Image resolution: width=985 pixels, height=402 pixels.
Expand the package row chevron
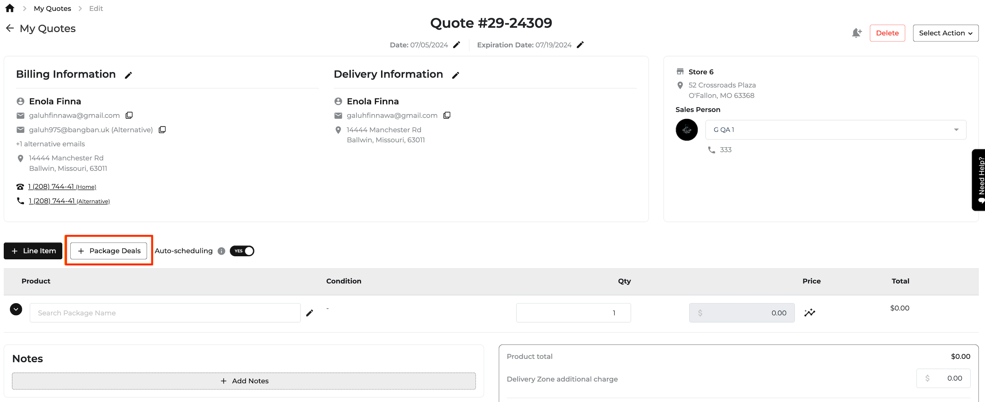click(x=16, y=309)
